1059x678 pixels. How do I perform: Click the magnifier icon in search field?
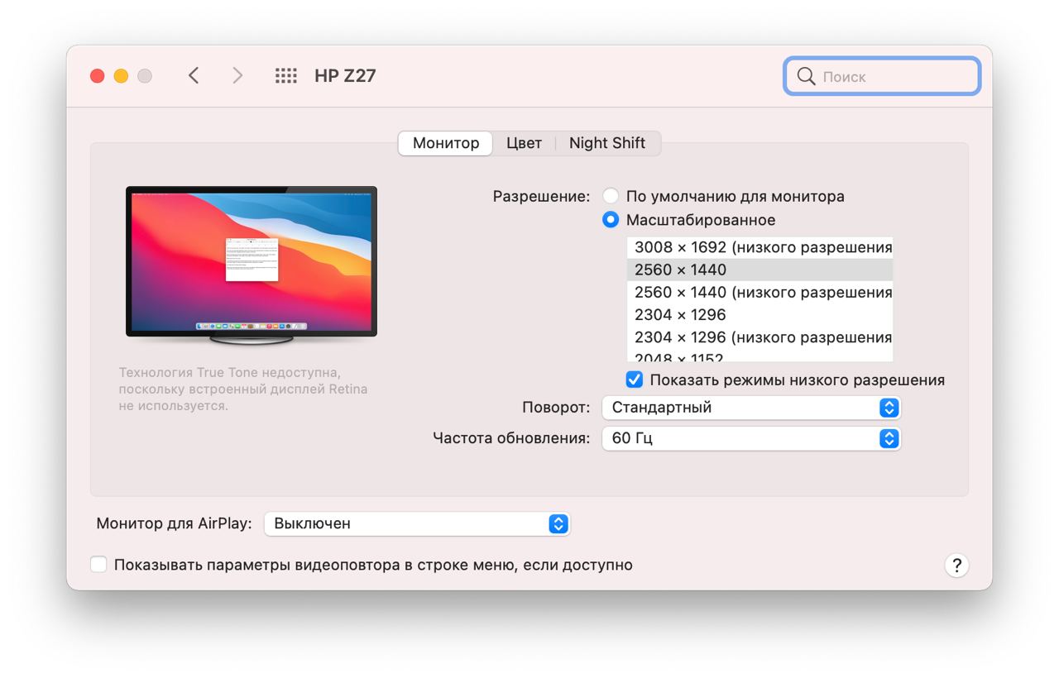[x=806, y=76]
